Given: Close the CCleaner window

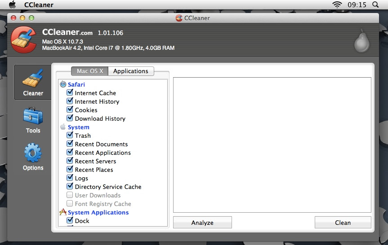Looking at the screenshot, I should 13,18.
